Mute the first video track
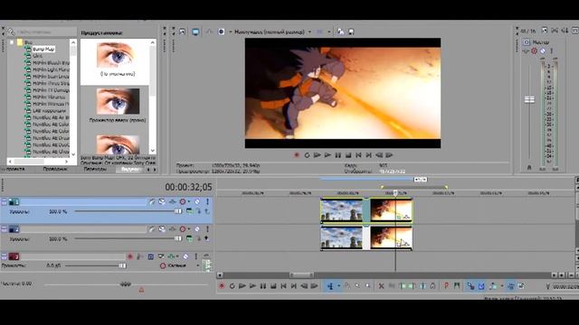This screenshot has height=325, width=579. point(197,202)
